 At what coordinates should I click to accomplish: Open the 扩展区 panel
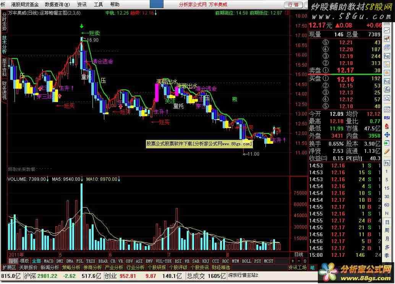9,267
